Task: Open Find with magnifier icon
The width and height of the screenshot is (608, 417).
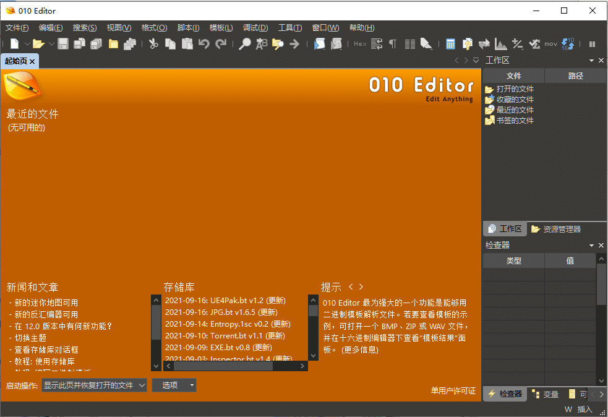Action: (245, 44)
